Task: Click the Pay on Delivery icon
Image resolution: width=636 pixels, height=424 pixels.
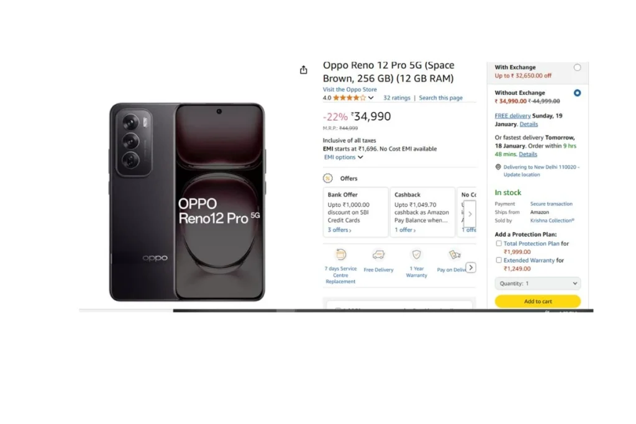Action: [455, 255]
